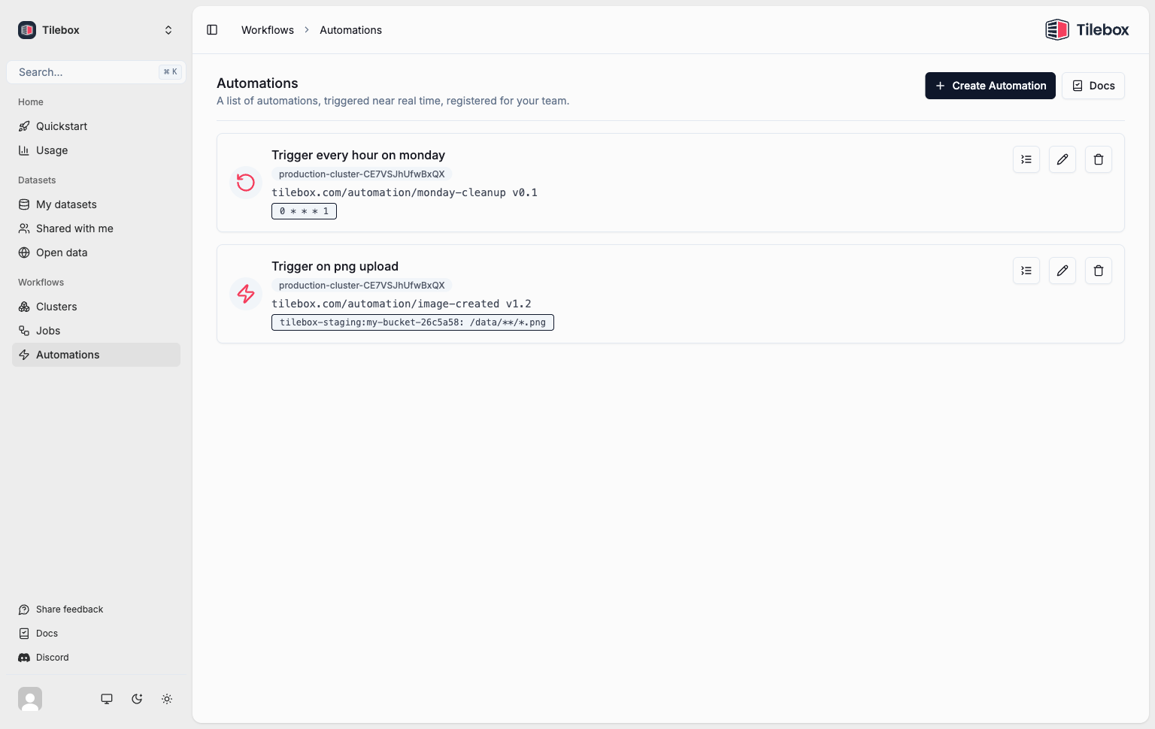The width and height of the screenshot is (1155, 729).
Task: Click inside the Search field
Action: (83, 72)
